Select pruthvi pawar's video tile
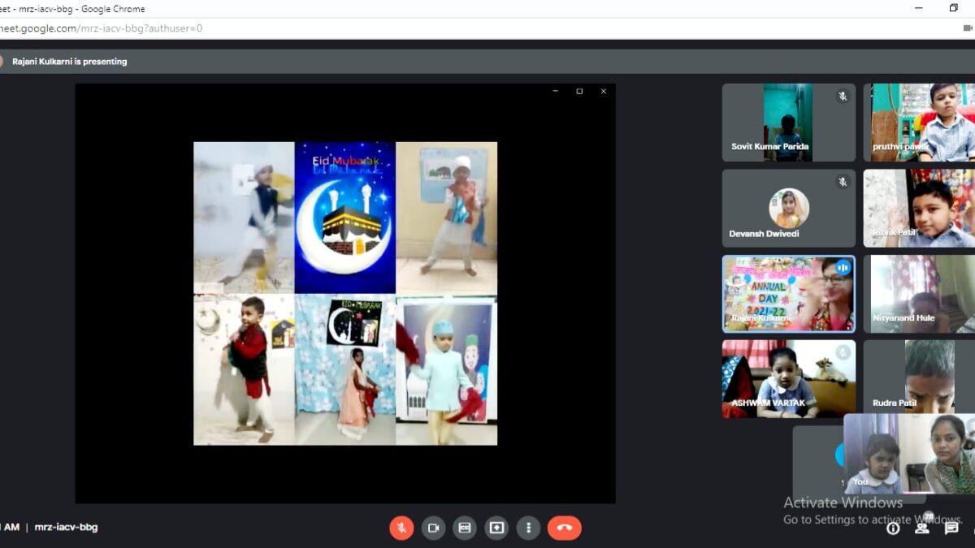975x548 pixels. pyautogui.click(x=919, y=123)
